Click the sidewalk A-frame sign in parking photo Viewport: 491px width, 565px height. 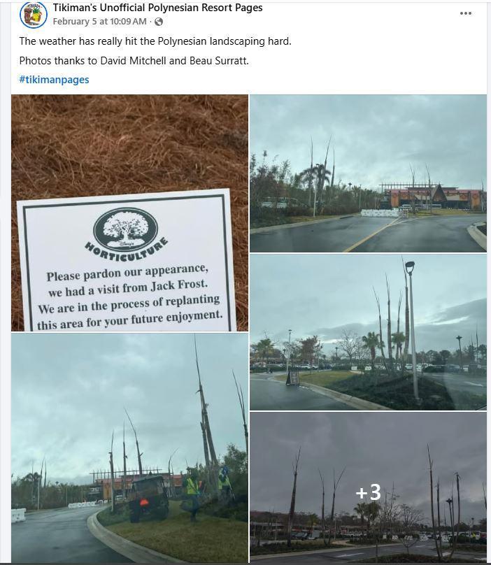pos(293,378)
